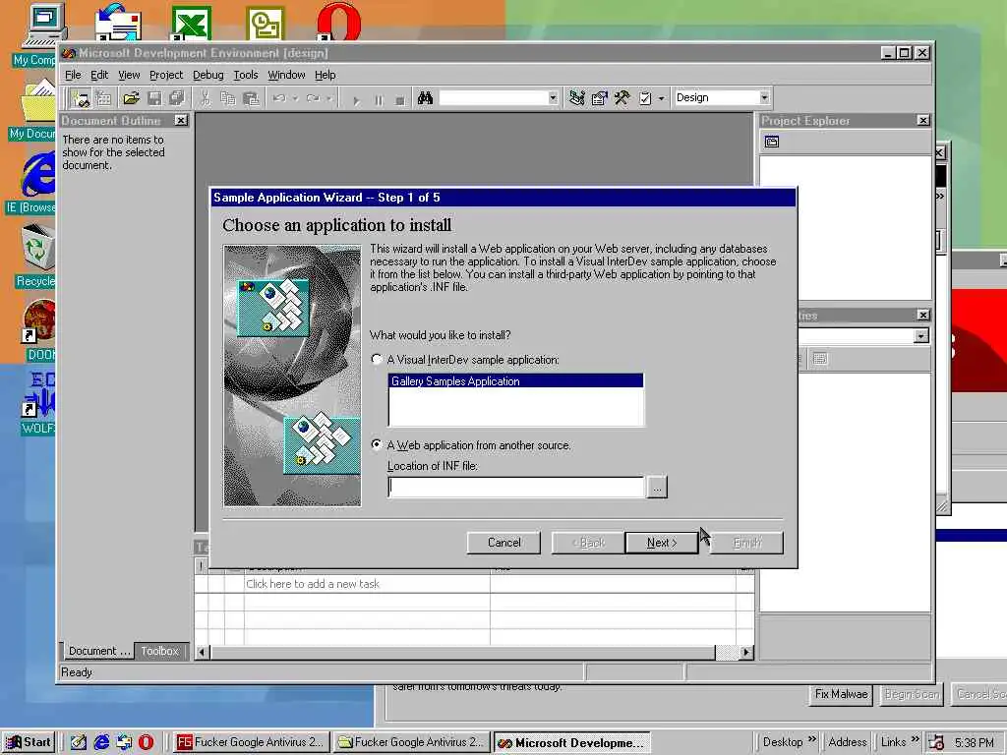
Task: Click the Cancel button in wizard
Action: pyautogui.click(x=503, y=543)
